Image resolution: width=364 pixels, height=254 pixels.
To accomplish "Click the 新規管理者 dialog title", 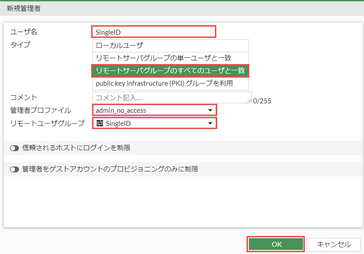I will (x=23, y=8).
